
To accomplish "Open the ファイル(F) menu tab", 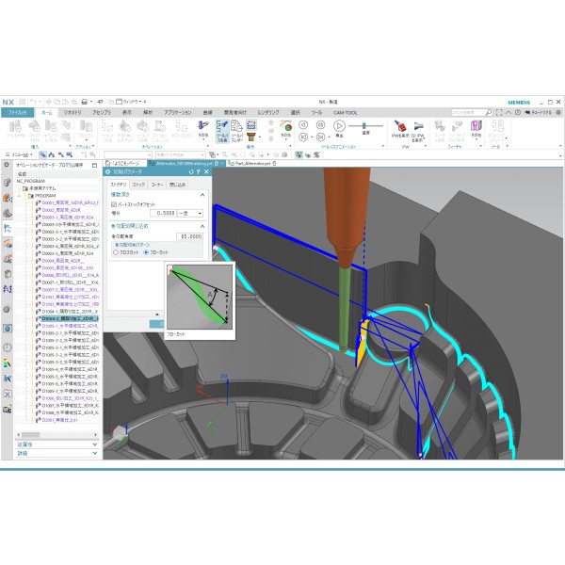I will pyautogui.click(x=17, y=113).
